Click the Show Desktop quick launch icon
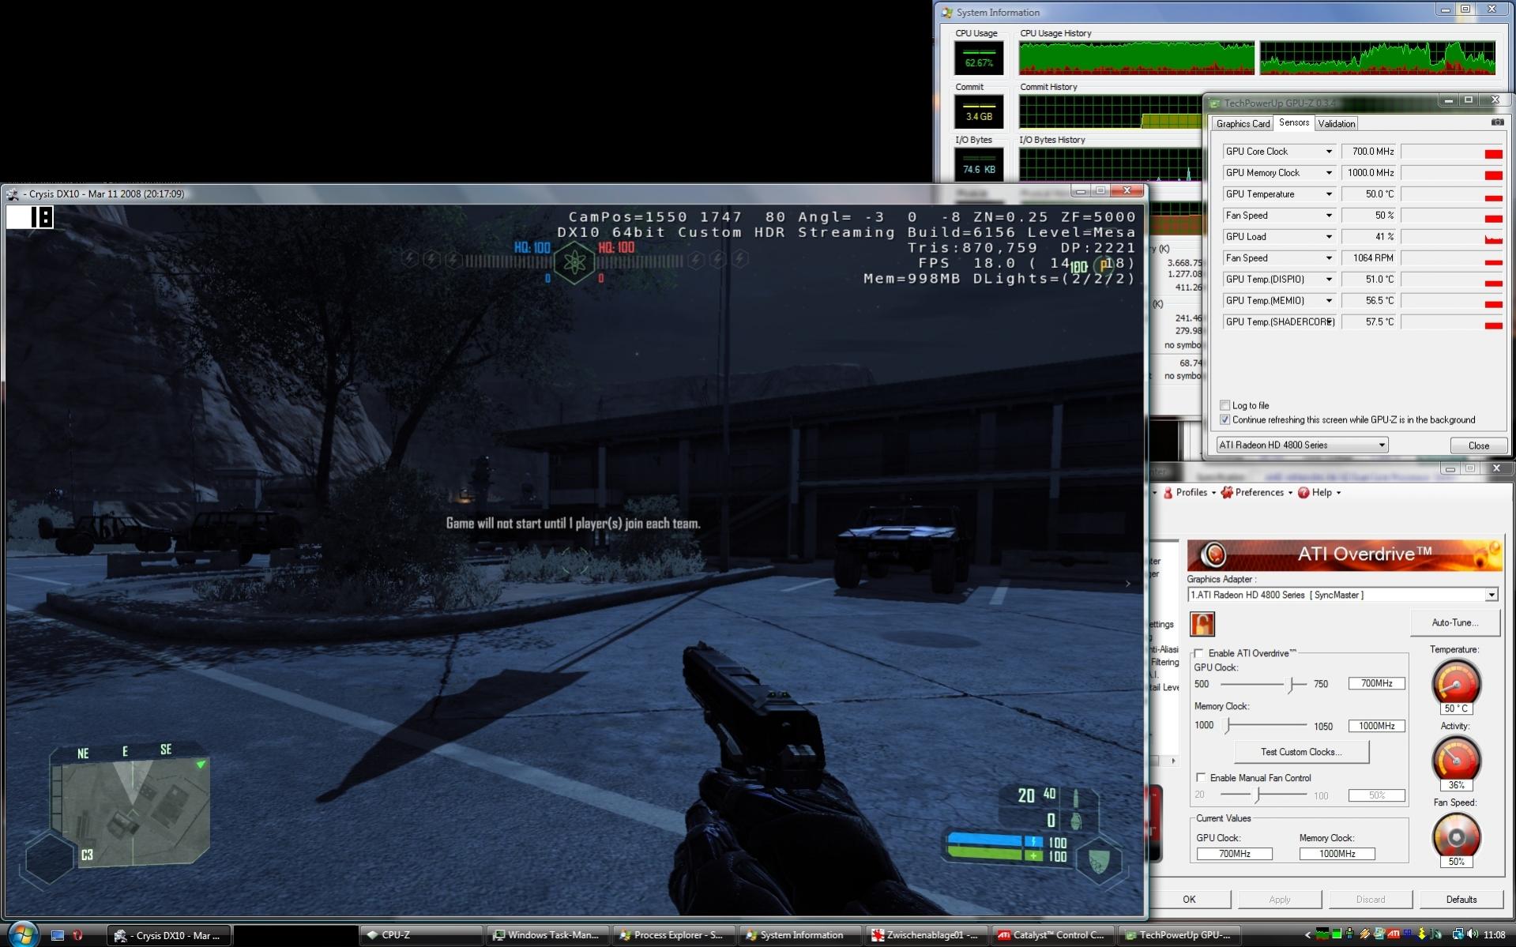 tap(58, 935)
